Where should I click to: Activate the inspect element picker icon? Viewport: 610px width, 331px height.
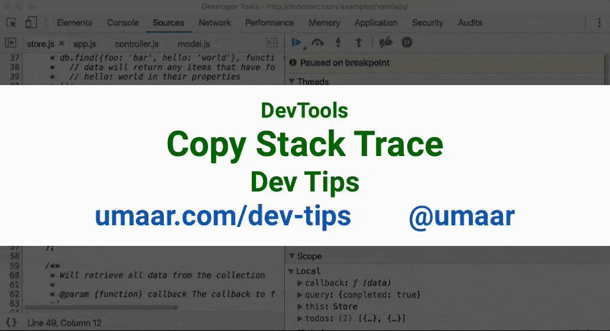pos(11,22)
